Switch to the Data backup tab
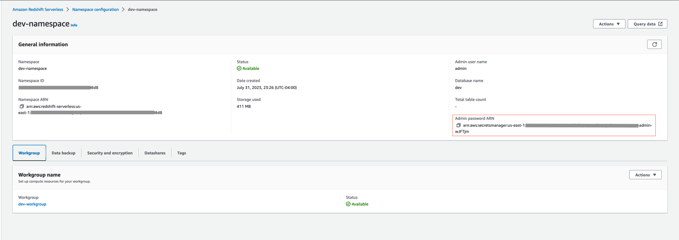679x240 pixels. click(63, 153)
